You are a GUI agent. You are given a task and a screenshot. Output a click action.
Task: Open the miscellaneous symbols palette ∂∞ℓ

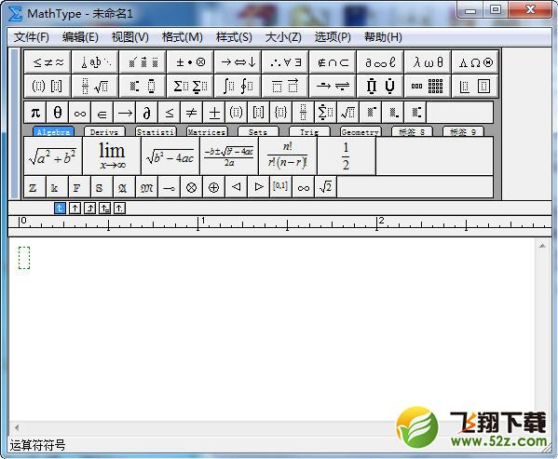click(380, 62)
